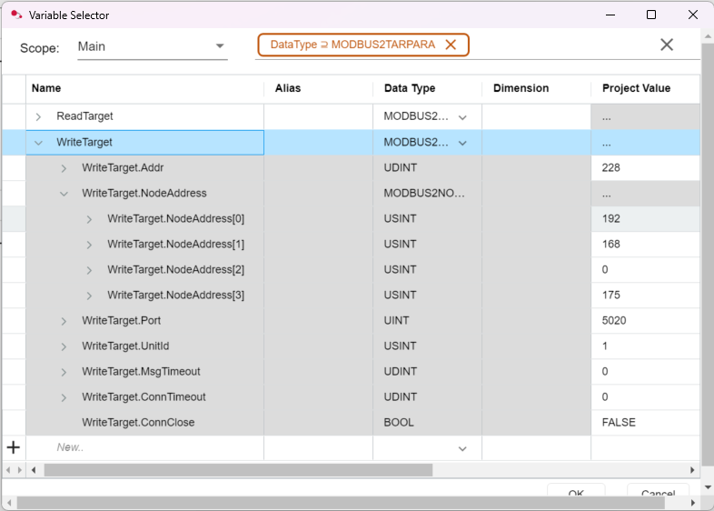Open the data type dropdown for ReadTarget
The width and height of the screenshot is (714, 511).
tap(462, 117)
